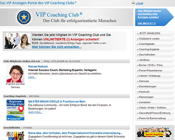The width and height of the screenshot is (175, 140).
Task: Open Gesundheit/Fitness/Ernährung category
Action: tap(154, 113)
